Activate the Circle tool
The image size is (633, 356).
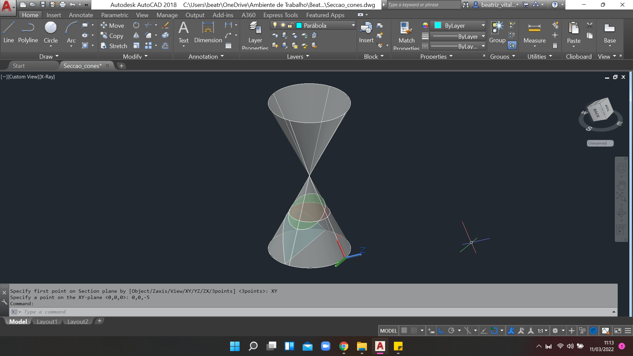click(51, 32)
